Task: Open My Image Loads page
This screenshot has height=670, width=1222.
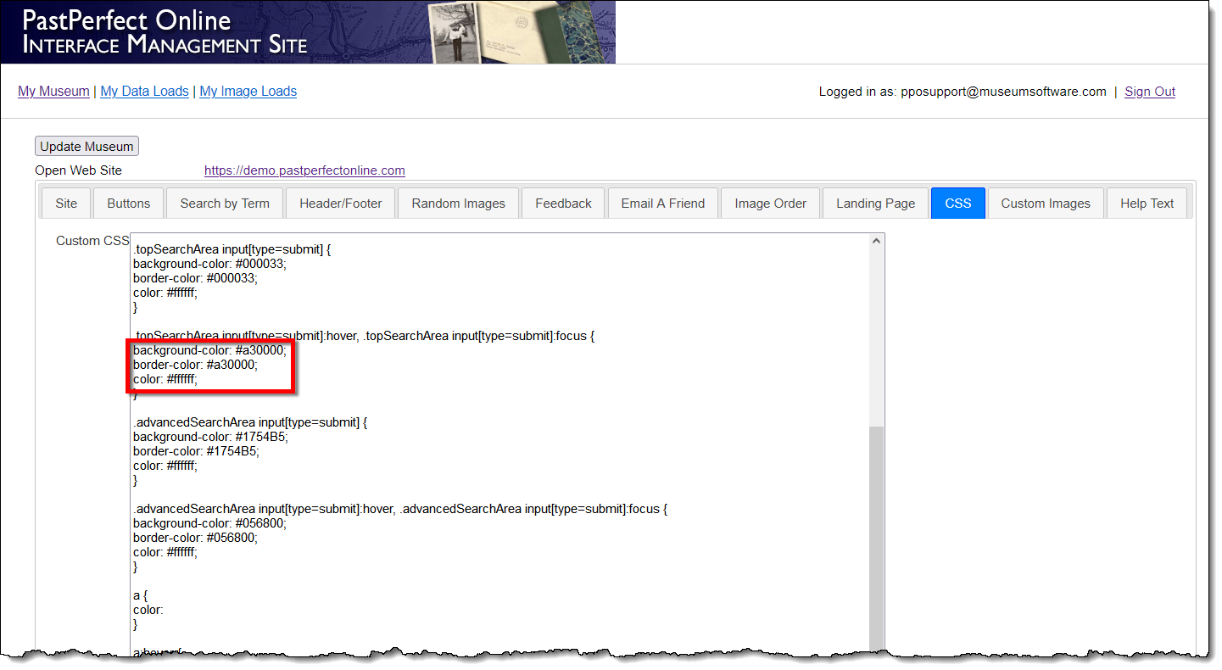Action: [x=248, y=92]
